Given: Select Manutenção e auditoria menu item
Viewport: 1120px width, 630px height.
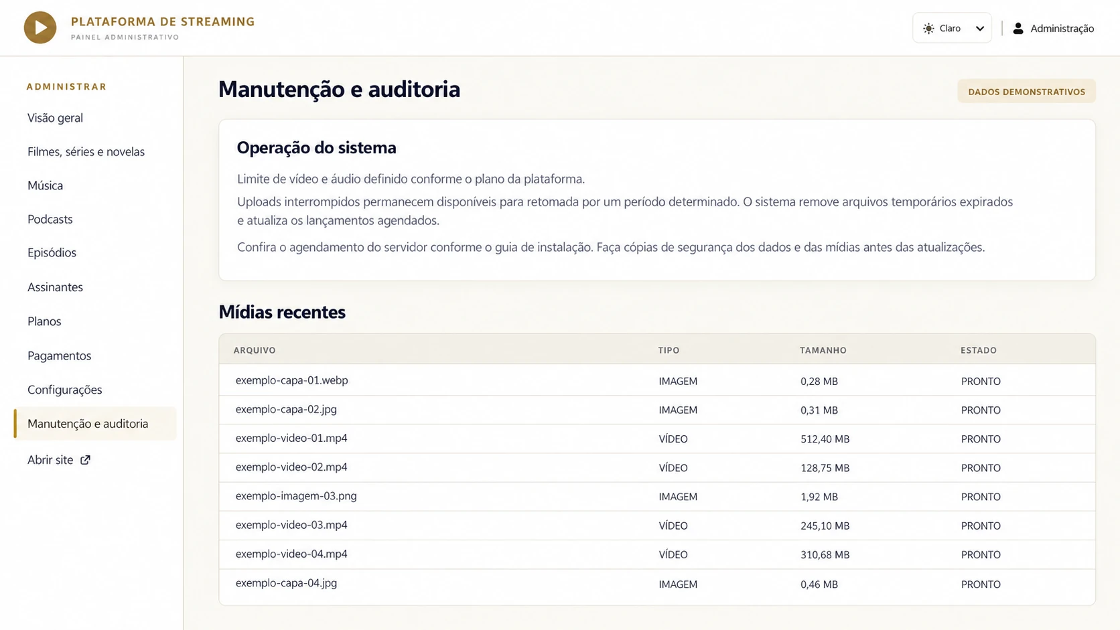Looking at the screenshot, I should (95, 424).
